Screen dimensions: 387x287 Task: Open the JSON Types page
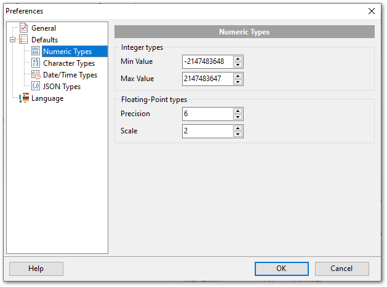[62, 87]
